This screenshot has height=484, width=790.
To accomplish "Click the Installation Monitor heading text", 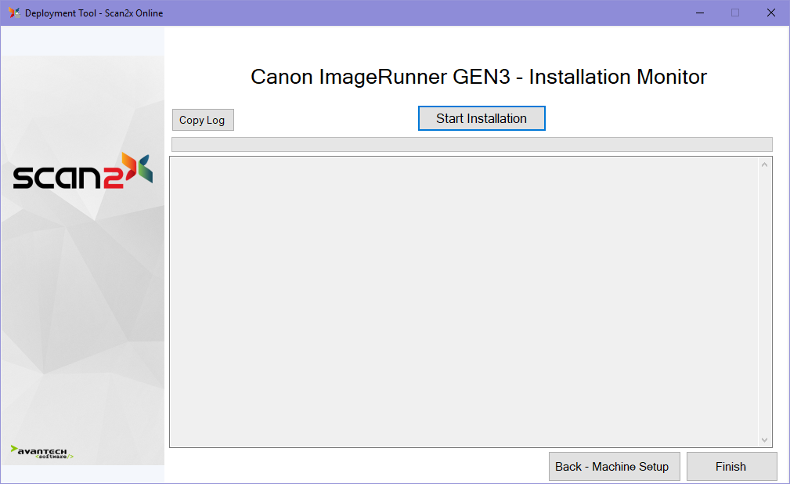I will click(x=478, y=77).
